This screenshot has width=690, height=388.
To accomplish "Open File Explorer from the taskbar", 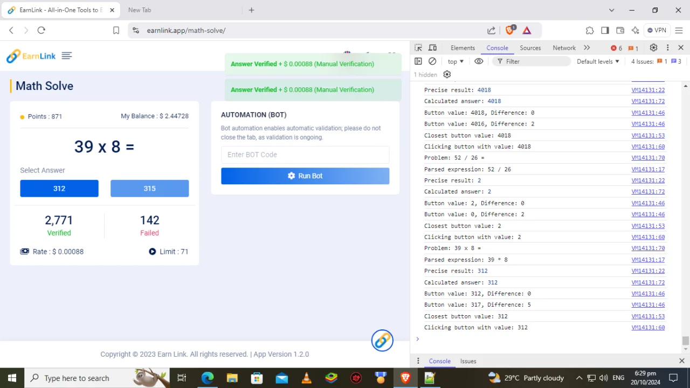I will tap(232, 378).
